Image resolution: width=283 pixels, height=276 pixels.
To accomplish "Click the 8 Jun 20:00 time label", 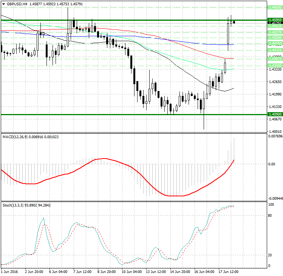I will (107, 272).
